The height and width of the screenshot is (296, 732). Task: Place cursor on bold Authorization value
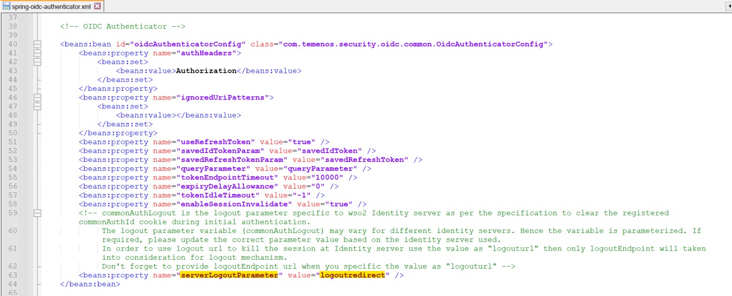[206, 71]
